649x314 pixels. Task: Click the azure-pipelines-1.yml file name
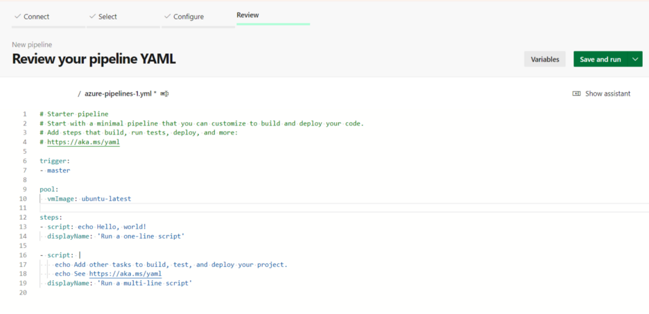pos(118,94)
